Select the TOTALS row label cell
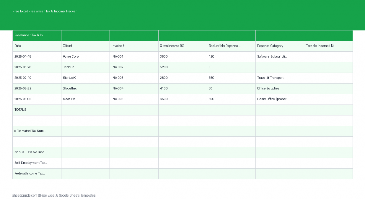Viewport: 365px width, 199px height. point(37,110)
